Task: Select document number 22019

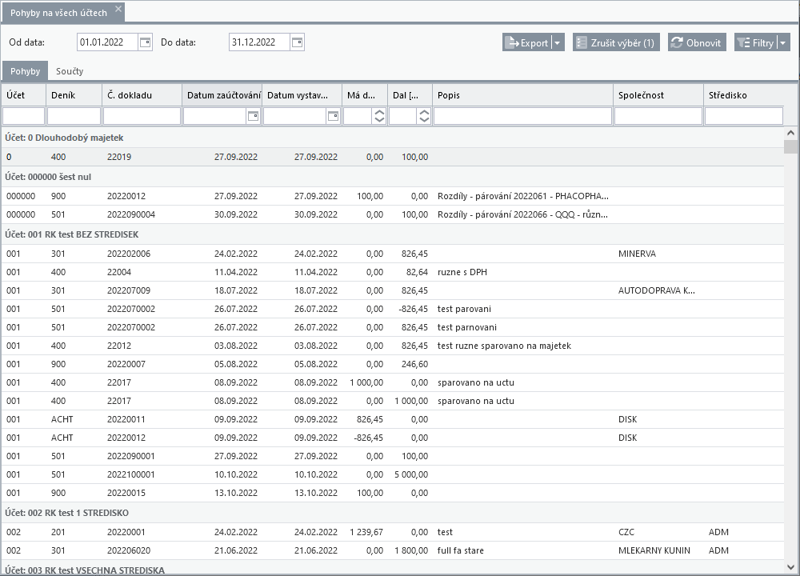Action: click(x=119, y=157)
